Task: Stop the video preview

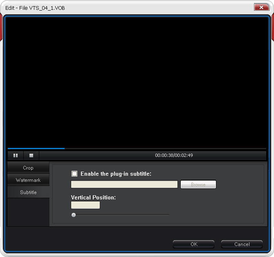Action: point(31,156)
